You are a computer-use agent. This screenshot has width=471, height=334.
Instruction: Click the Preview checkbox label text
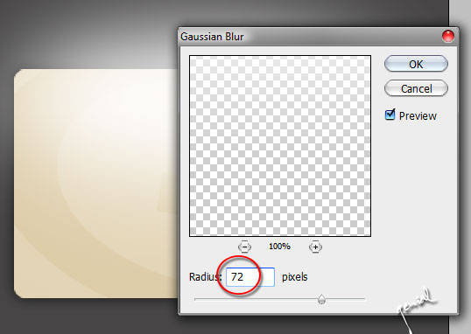tap(418, 116)
